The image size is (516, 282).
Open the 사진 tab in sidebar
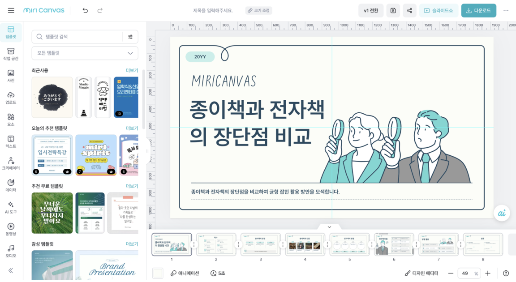click(11, 76)
